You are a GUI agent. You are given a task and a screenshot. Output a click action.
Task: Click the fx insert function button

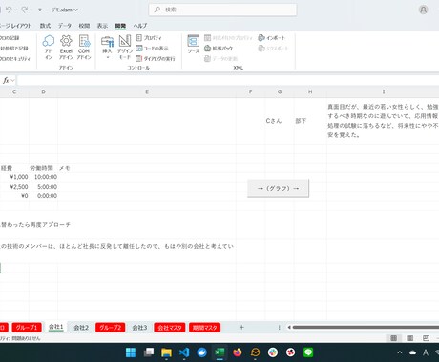(x=6, y=80)
